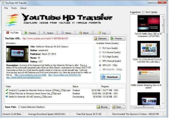Click the Clipboard button
Screen dimensions: 169x118
[x=101, y=38]
